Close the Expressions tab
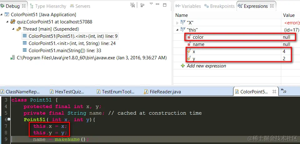 (272, 6)
